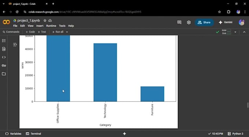Click the Gemini sparkle icon in bottom bar
The image size is (249, 137).
pyautogui.click(x=124, y=134)
